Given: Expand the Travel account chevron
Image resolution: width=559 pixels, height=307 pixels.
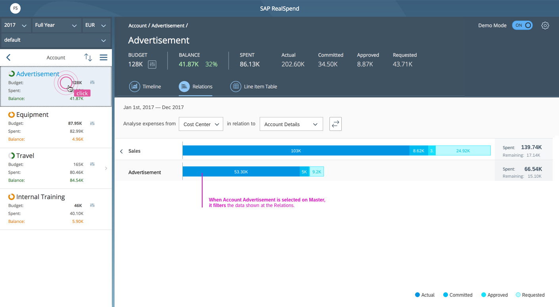Looking at the screenshot, I should tap(106, 168).
